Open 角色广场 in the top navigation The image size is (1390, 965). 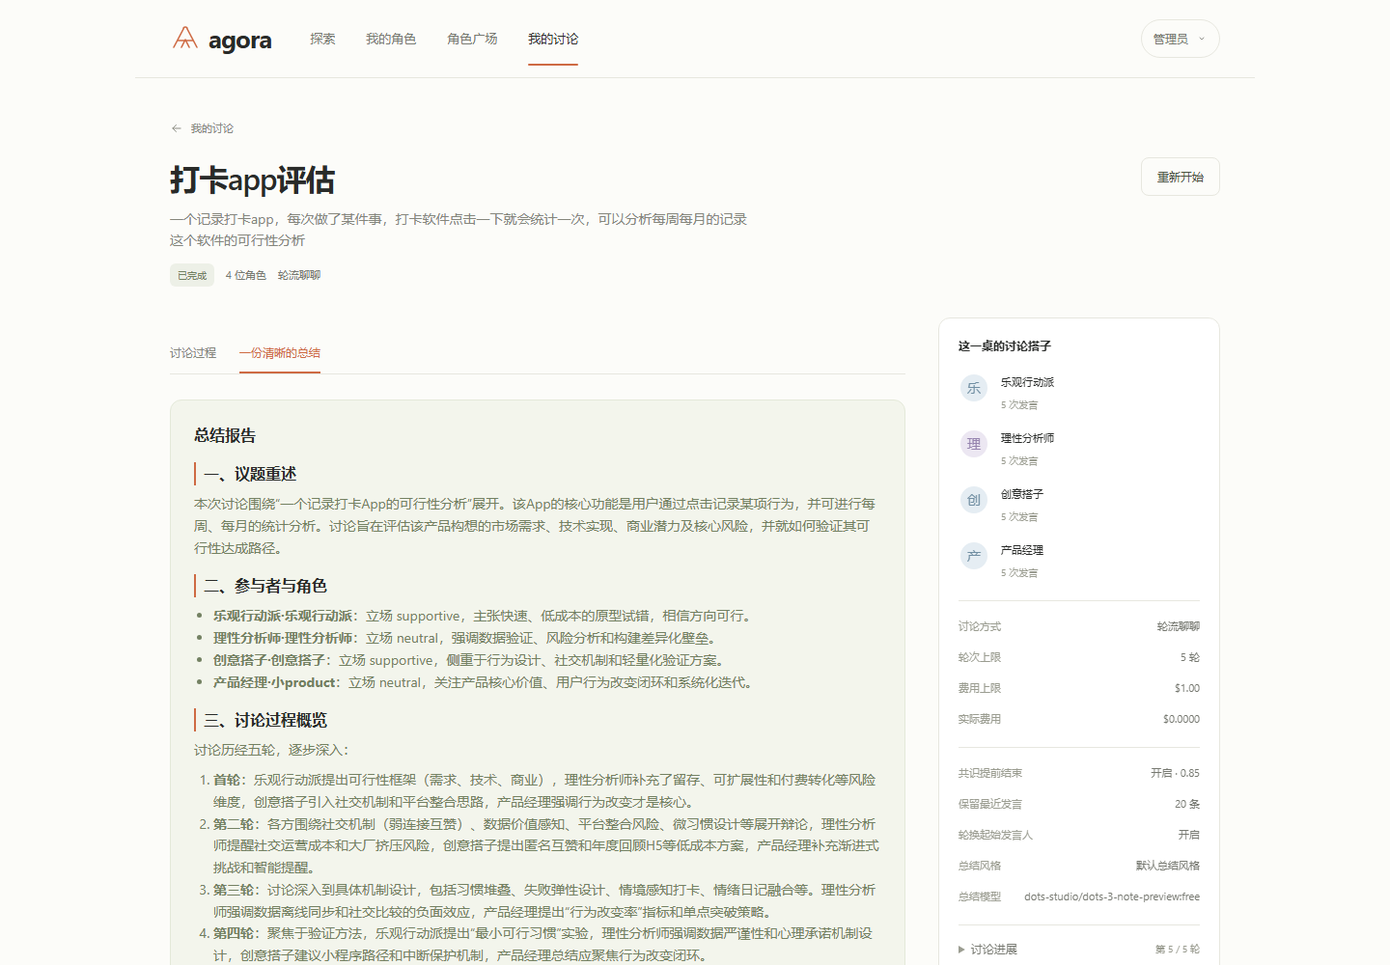click(472, 39)
